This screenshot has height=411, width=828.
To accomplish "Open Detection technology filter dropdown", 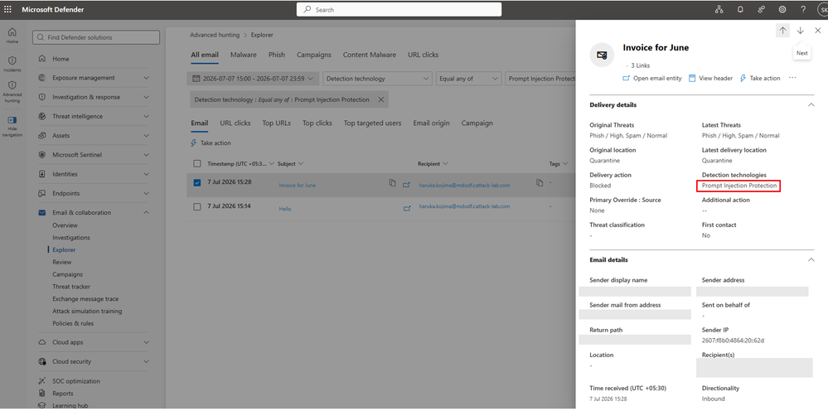I will pos(378,79).
